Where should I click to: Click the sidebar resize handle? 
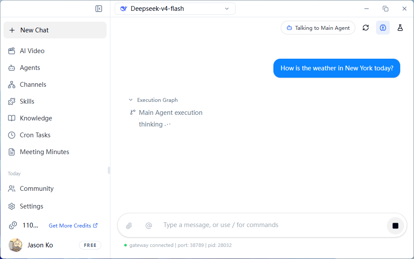(109, 170)
